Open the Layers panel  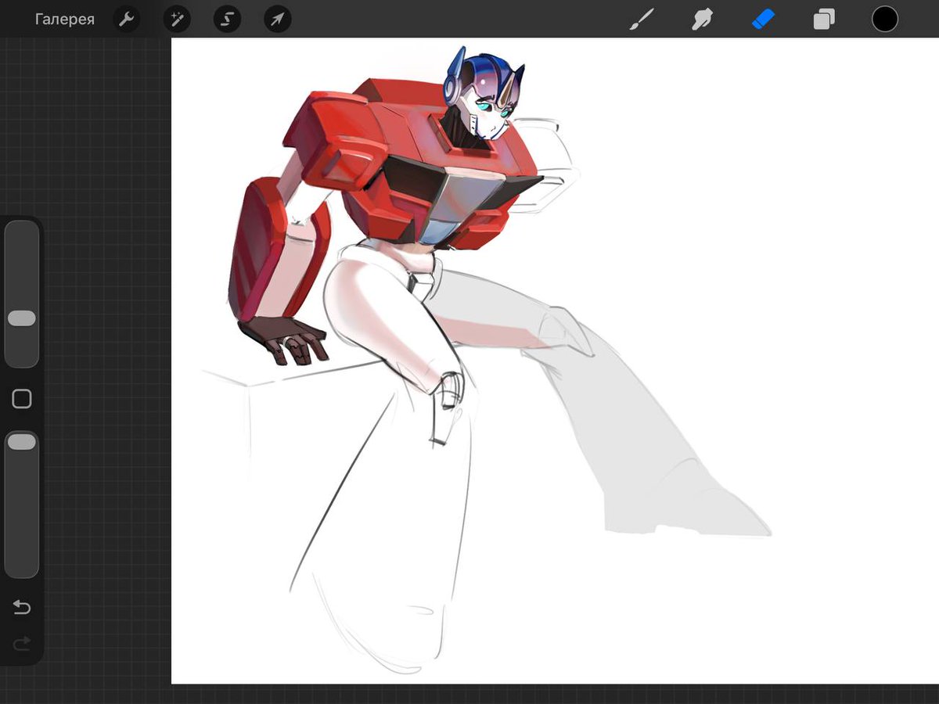pyautogui.click(x=824, y=19)
